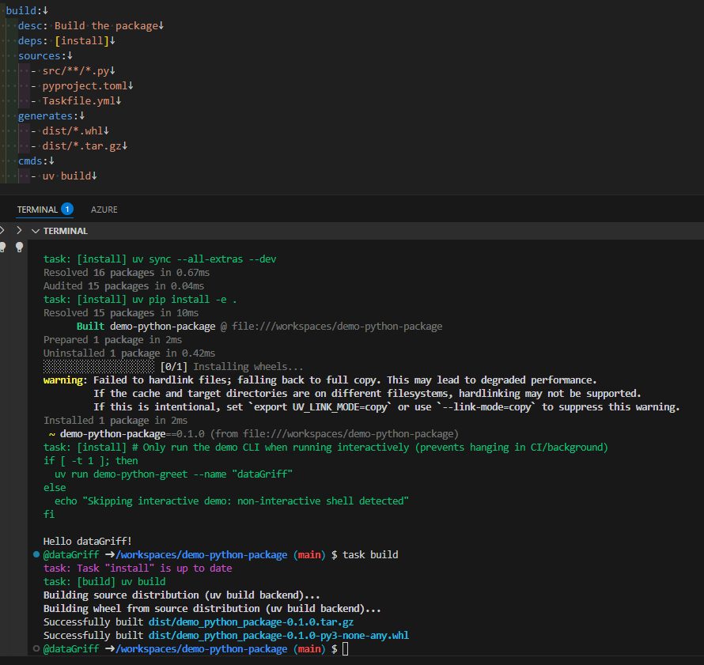This screenshot has width=704, height=665.
Task: Switch to the TERMINAL panel tab
Action: (37, 210)
